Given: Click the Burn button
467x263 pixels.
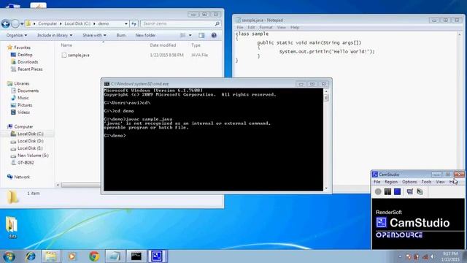Looking at the screenshot, I should [x=121, y=35].
